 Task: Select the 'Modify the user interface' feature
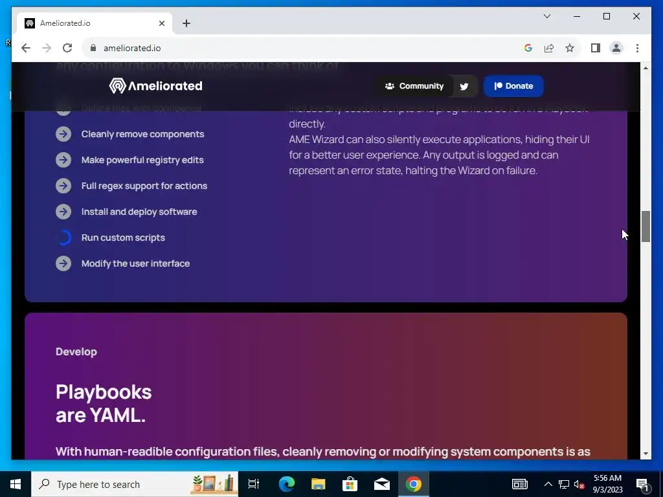click(135, 263)
